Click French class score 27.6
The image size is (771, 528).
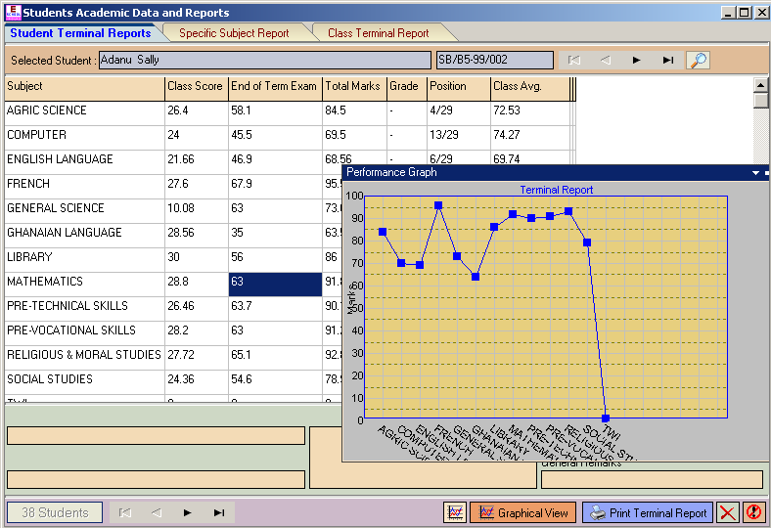tap(197, 187)
